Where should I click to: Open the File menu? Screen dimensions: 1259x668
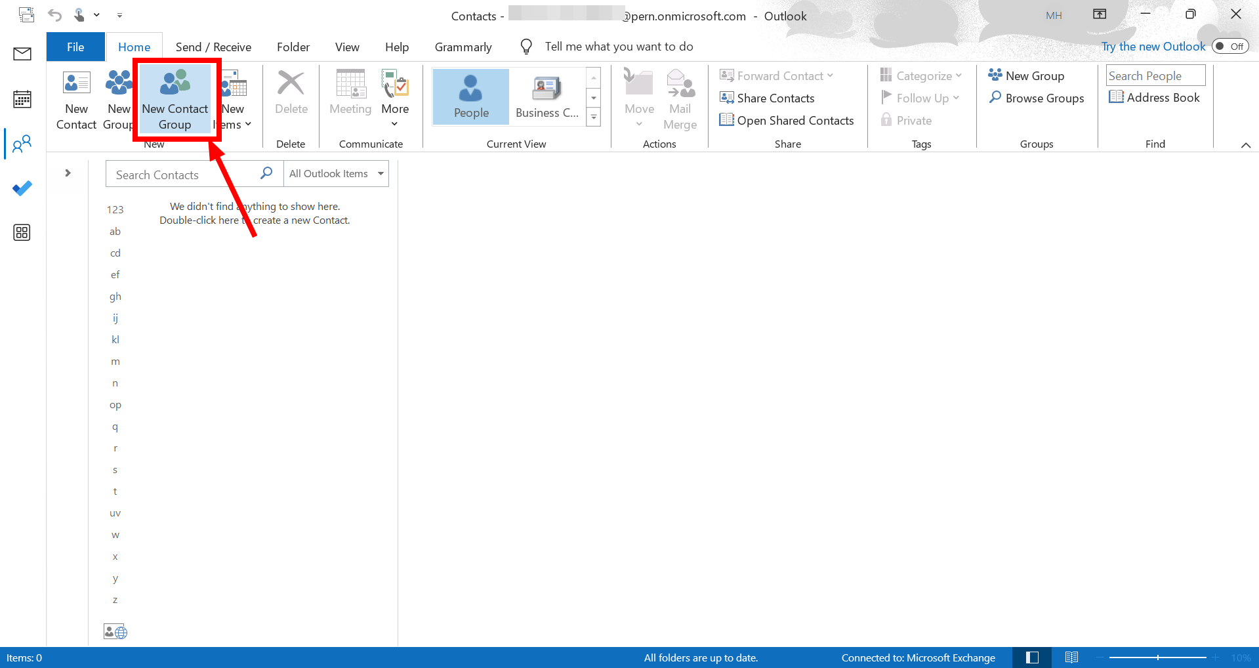tap(75, 47)
